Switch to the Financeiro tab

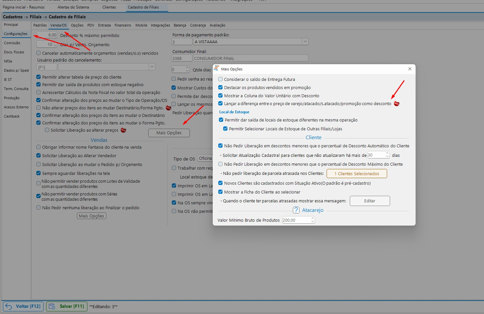point(123,25)
